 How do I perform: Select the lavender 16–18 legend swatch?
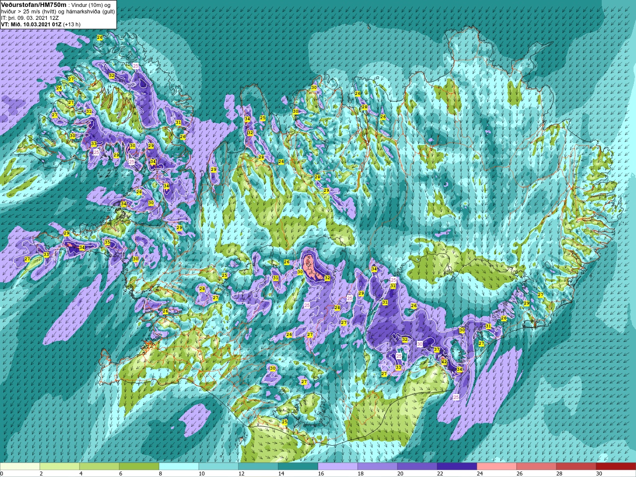click(x=338, y=467)
